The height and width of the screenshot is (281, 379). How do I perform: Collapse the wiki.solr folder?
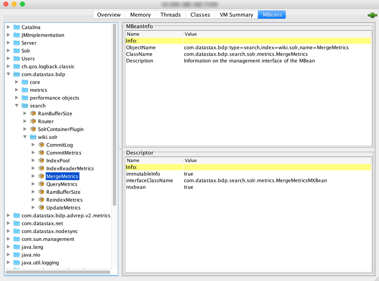(x=25, y=137)
